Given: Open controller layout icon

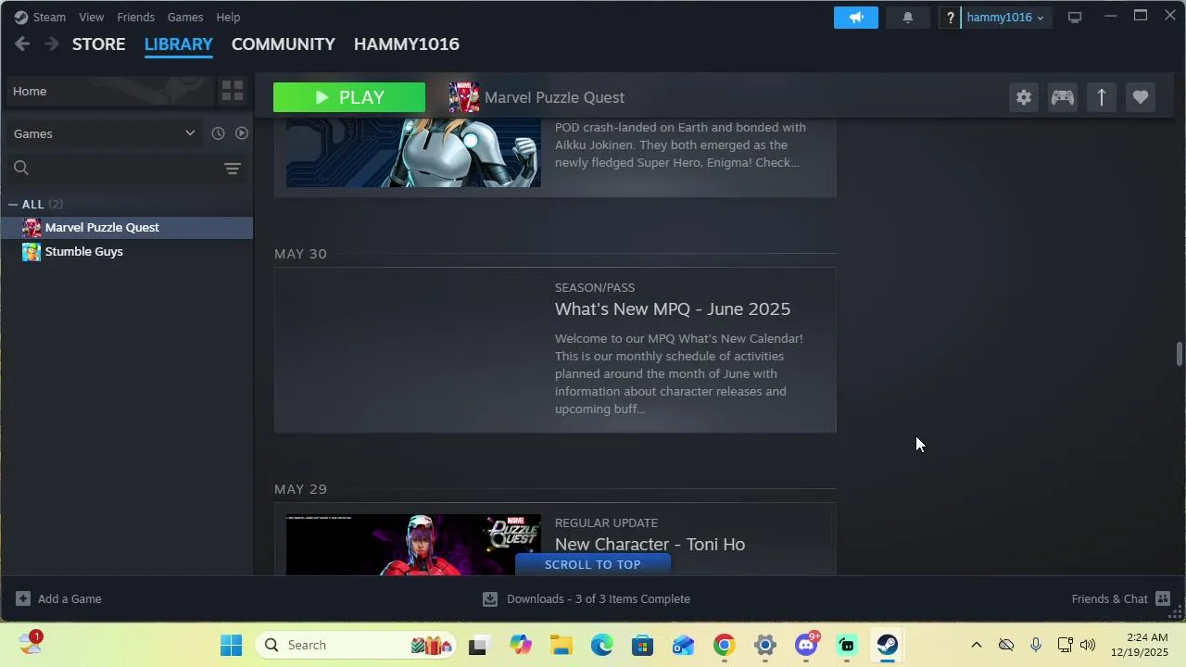Looking at the screenshot, I should (1063, 97).
